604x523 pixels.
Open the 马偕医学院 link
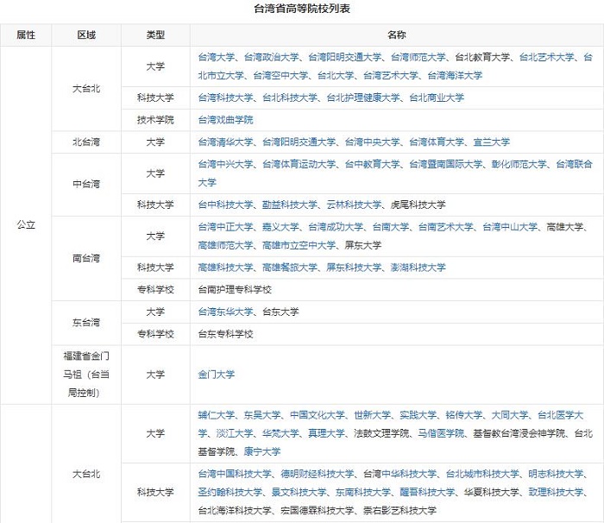[x=441, y=433]
